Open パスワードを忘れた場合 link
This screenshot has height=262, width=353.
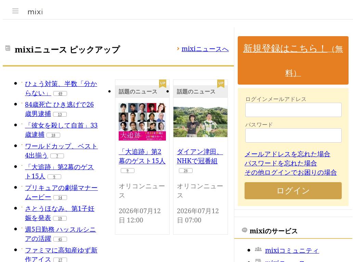(x=281, y=163)
